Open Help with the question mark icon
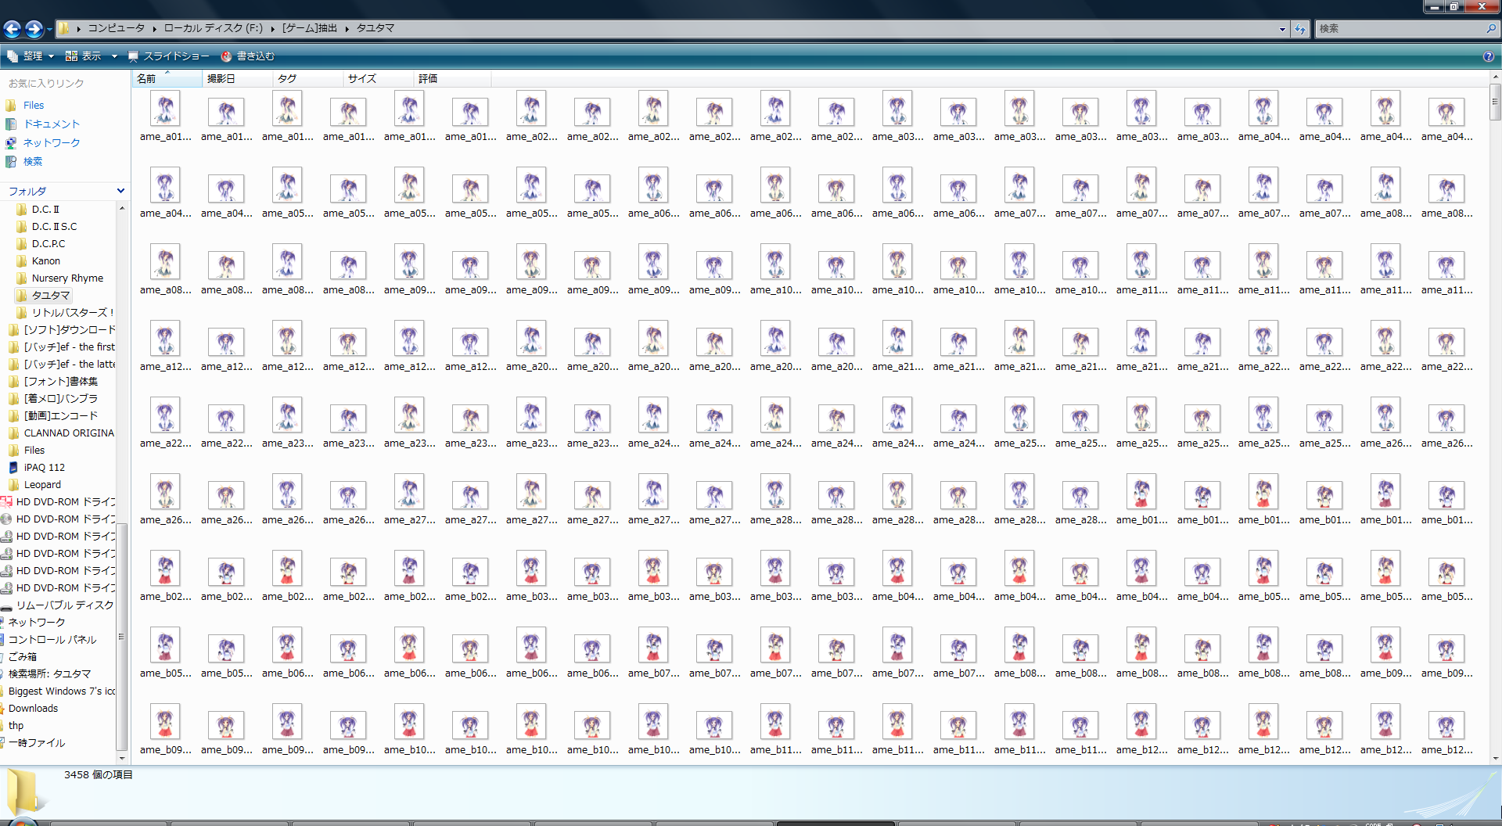The height and width of the screenshot is (826, 1502). point(1488,56)
